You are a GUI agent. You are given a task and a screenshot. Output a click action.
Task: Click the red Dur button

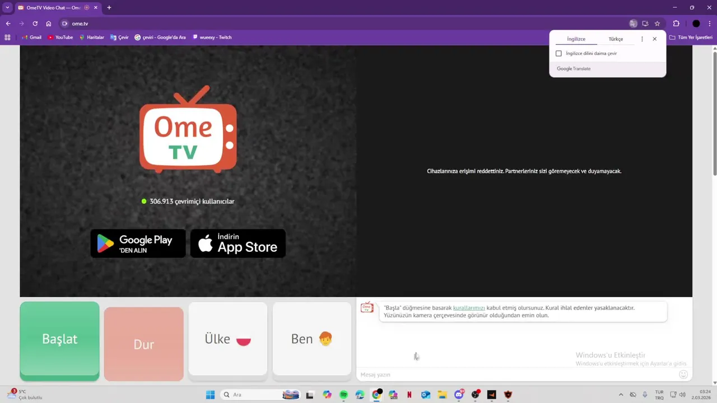pyautogui.click(x=144, y=344)
